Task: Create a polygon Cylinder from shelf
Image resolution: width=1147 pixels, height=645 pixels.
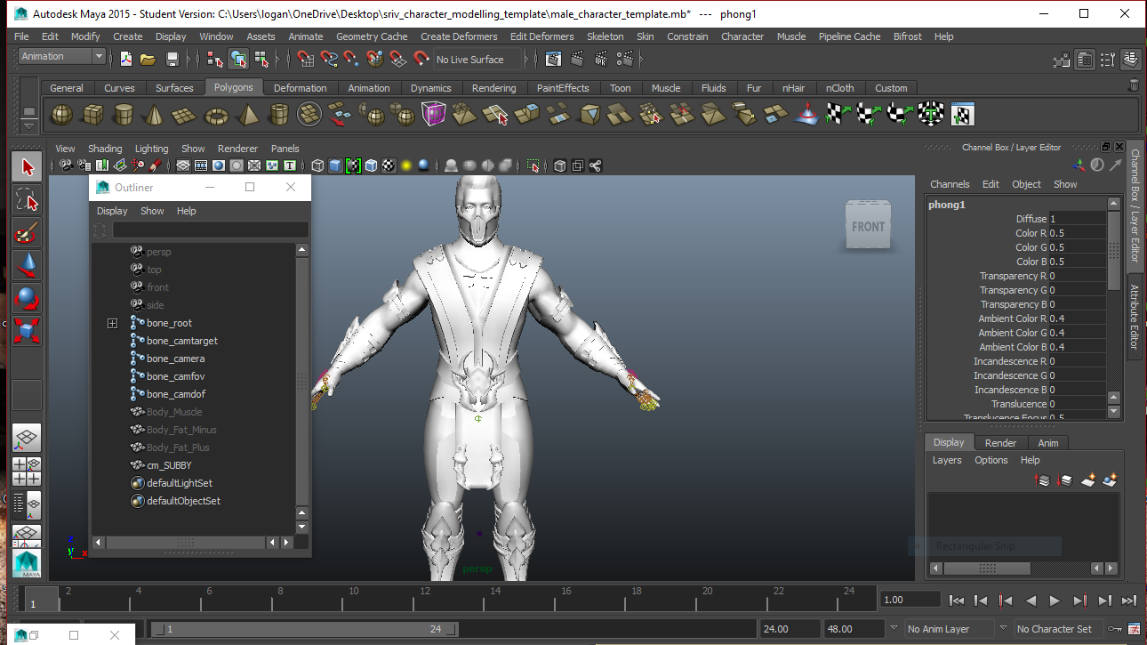Action: click(x=124, y=114)
